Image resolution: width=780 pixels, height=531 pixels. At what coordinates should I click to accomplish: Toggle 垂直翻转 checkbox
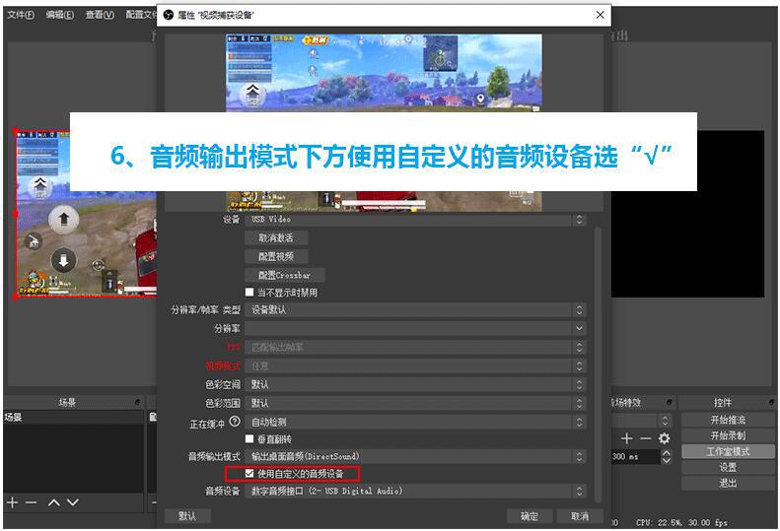pos(249,438)
